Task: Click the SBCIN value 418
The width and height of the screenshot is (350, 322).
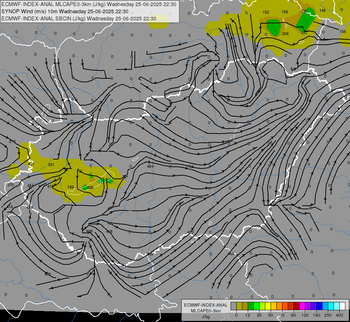Action: click(10, 207)
